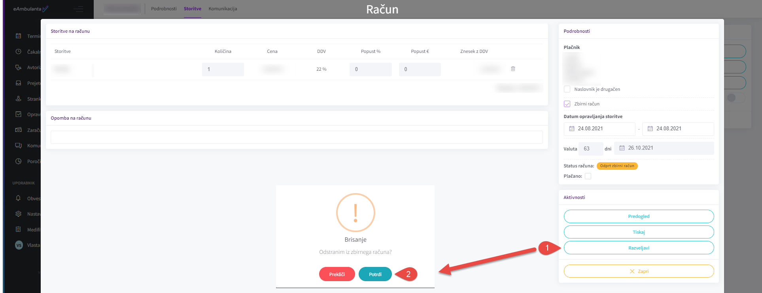Screen dimensions: 762x293
Task: Click the hamburger menu icon in header
Action: [78, 9]
